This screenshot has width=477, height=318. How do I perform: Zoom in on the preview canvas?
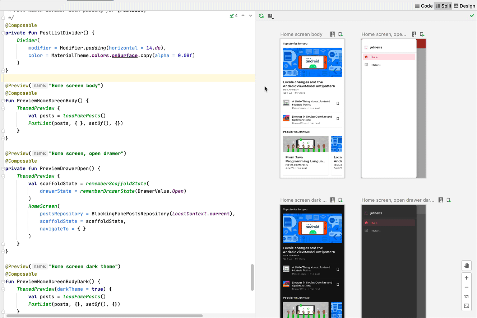[x=466, y=277]
